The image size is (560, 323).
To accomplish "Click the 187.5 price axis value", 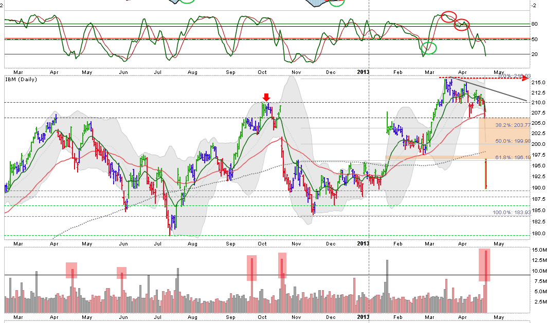I will (x=538, y=199).
